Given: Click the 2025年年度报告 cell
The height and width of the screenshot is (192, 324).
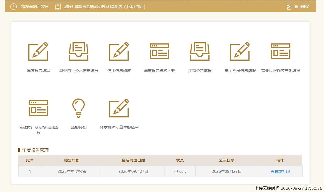Looking at the screenshot, I should tap(72, 171).
